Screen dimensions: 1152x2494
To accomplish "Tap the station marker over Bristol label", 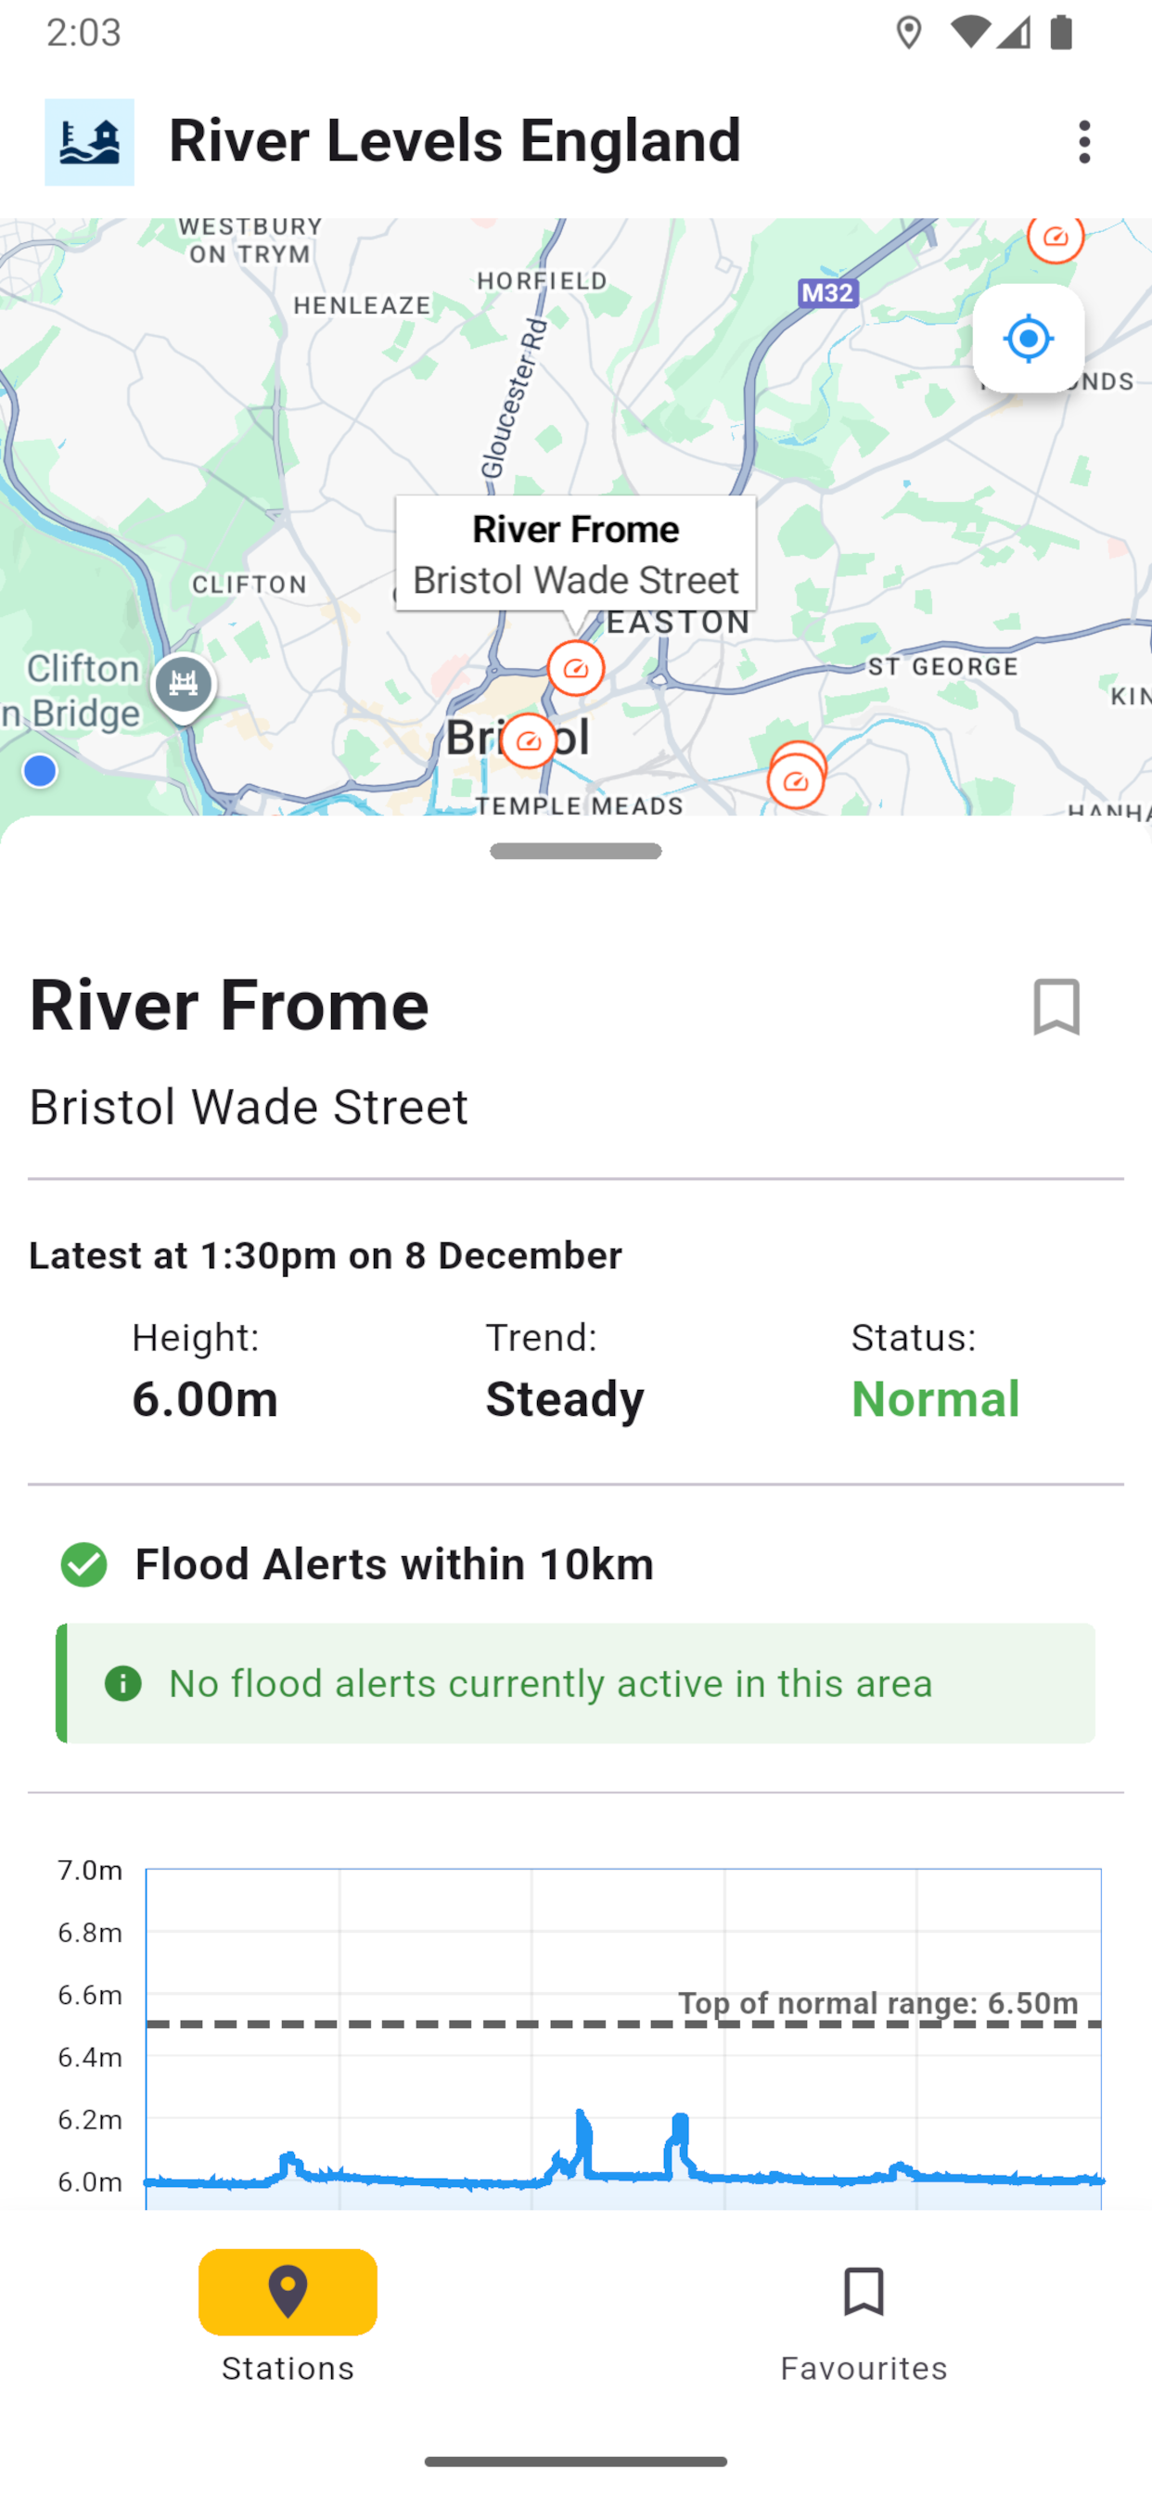I will 529,741.
